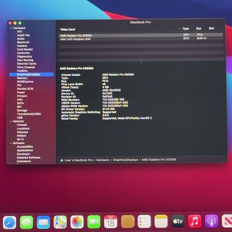
Task: Open Audio hardware section
Action: click(x=21, y=38)
